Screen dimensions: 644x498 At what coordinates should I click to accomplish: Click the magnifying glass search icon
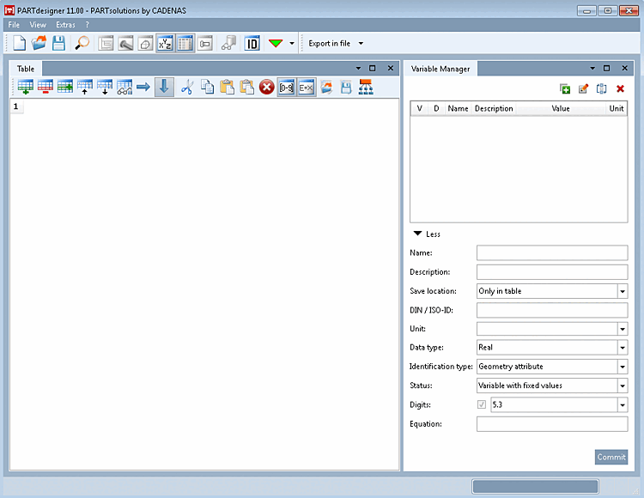tap(82, 43)
